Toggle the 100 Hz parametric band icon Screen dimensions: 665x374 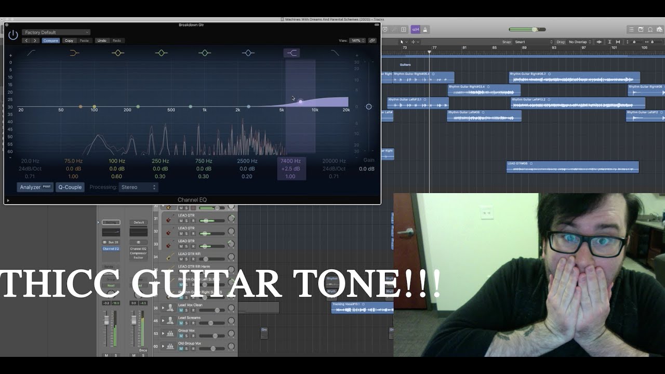[118, 52]
